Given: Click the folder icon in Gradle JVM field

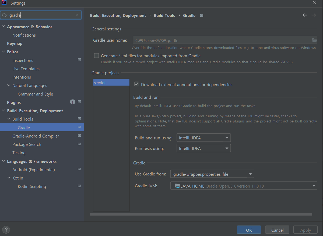Looking at the screenshot, I should pos(177,186).
